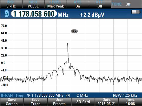Select the Time 16:06 softkey
The image size is (142, 106).
130,102
